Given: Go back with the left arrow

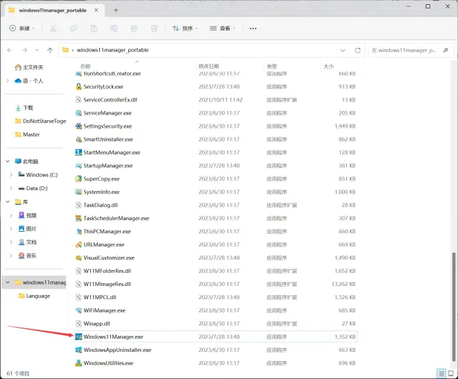Looking at the screenshot, I should pyautogui.click(x=10, y=50).
